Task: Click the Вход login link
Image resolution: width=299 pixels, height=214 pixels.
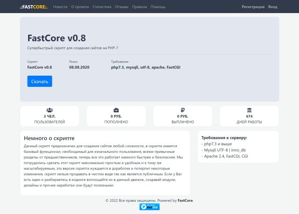Action: [x=273, y=7]
